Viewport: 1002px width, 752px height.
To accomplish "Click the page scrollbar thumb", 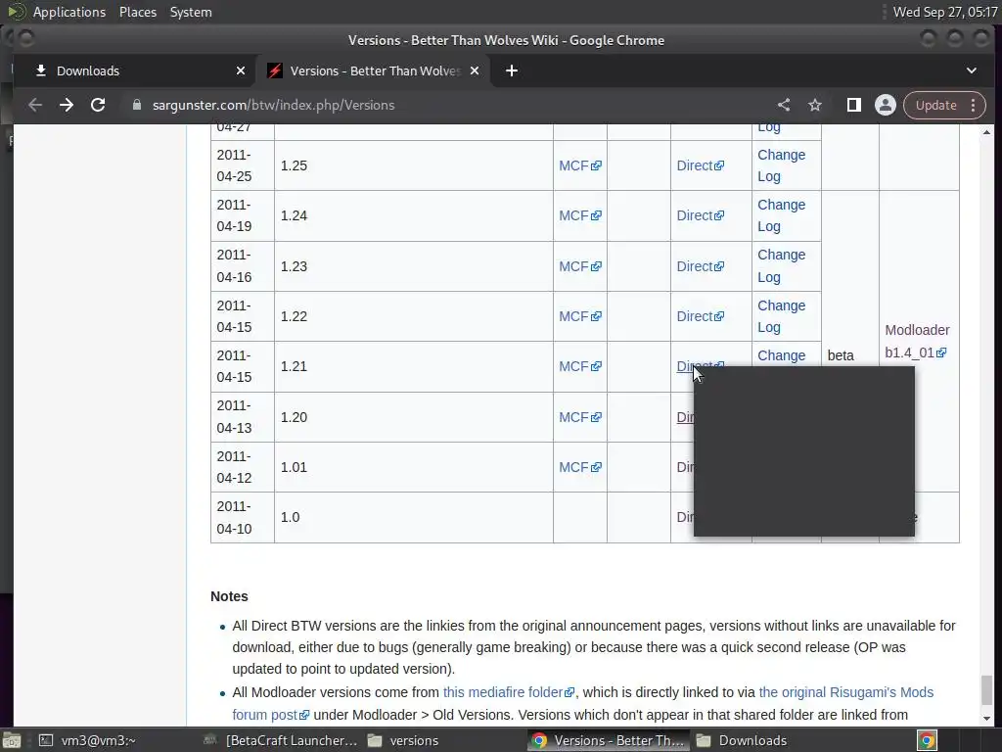I will [986, 690].
